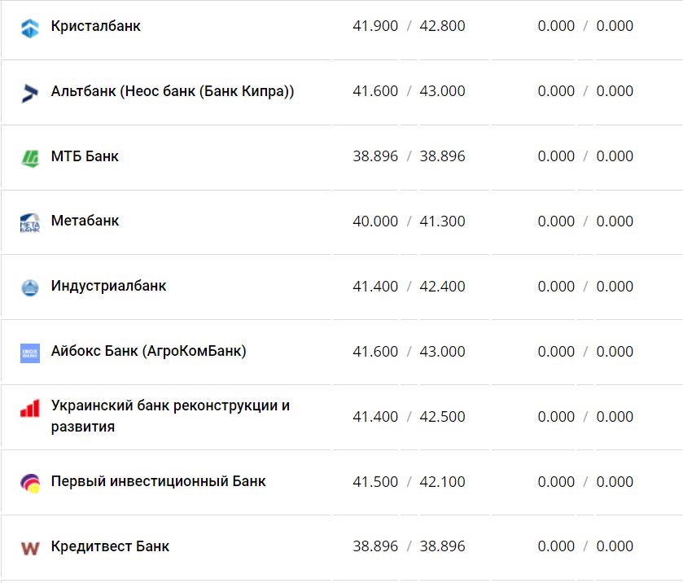Click the Кристалбанк logo icon

[x=30, y=27]
